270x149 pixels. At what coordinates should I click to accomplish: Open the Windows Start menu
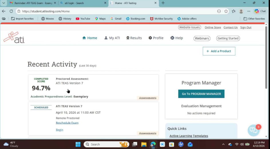click(x=78, y=144)
